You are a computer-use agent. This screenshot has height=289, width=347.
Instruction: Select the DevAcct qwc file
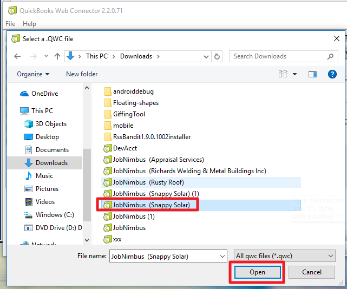(x=120, y=148)
